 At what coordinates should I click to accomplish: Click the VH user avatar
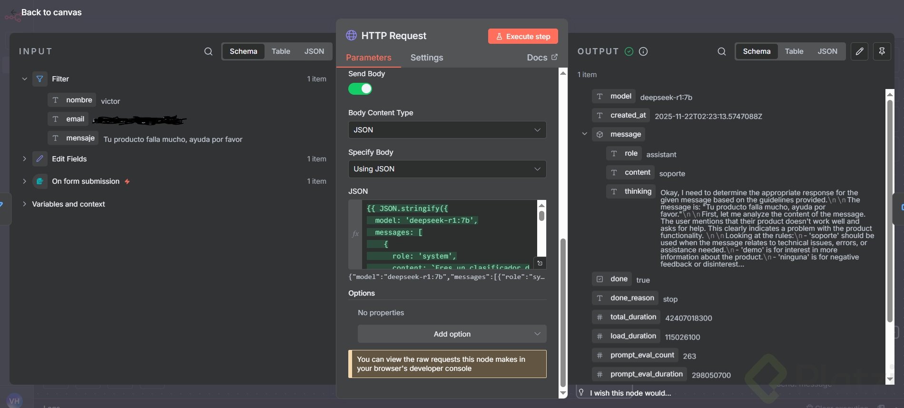coord(14,401)
